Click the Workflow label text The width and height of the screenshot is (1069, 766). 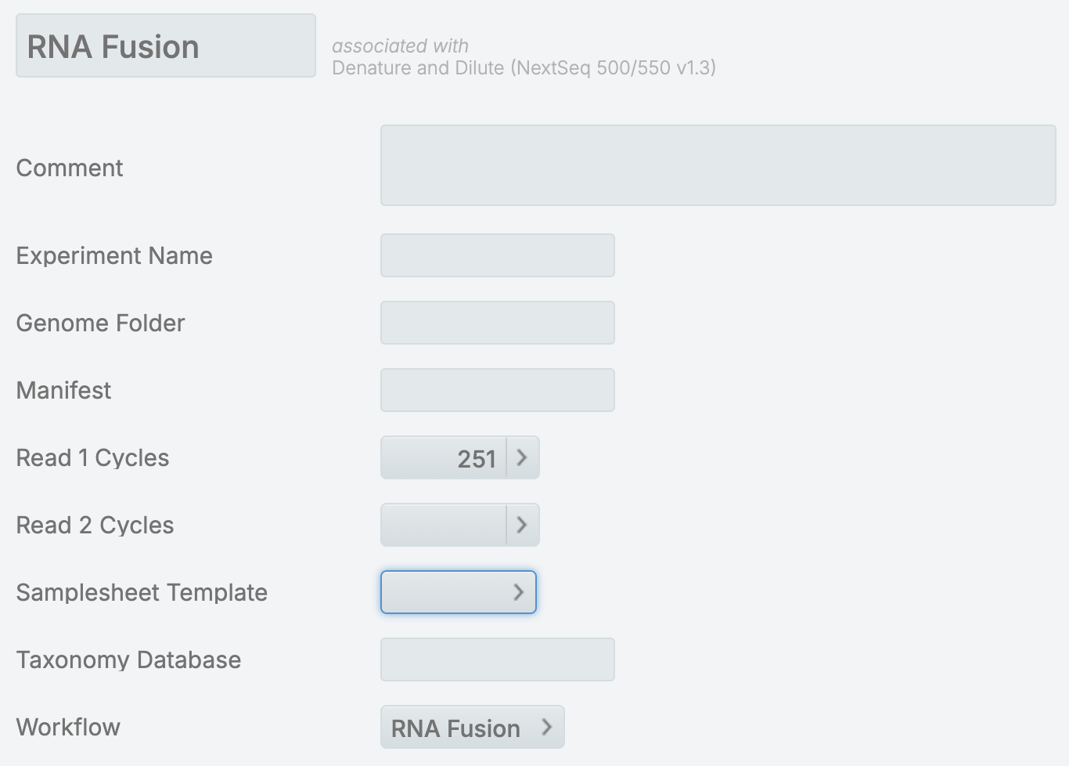(x=68, y=727)
